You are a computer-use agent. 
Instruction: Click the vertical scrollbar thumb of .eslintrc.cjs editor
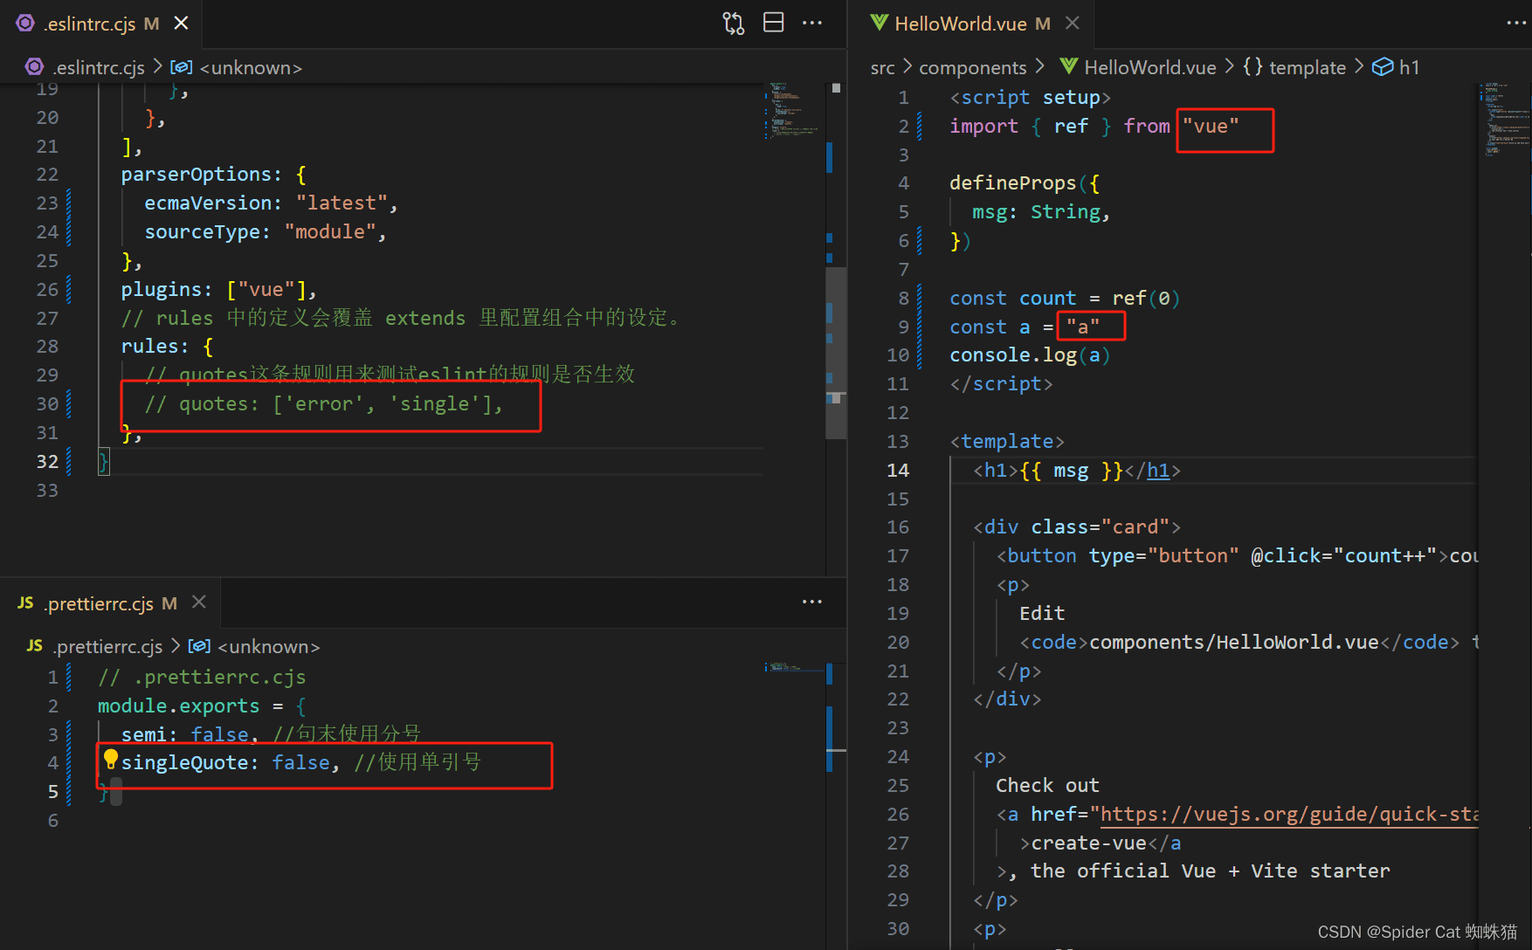pos(836,353)
